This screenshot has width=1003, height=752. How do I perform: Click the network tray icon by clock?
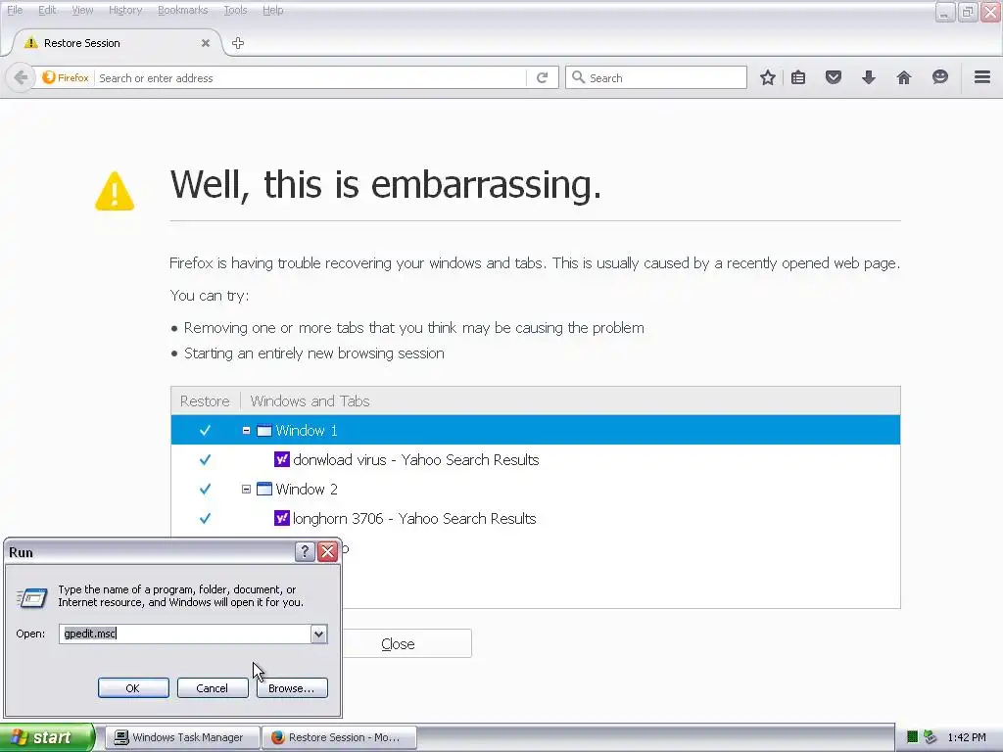coord(931,737)
